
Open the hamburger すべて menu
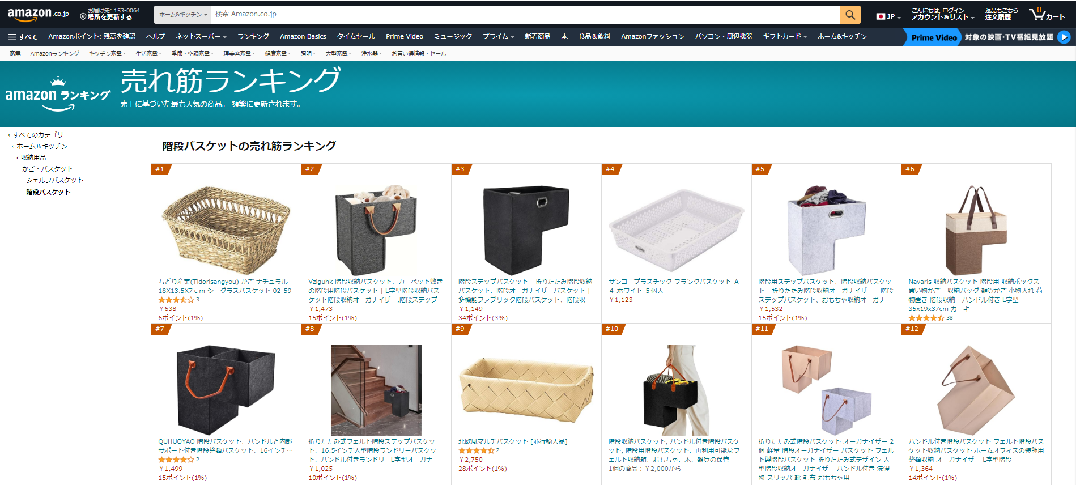click(x=23, y=37)
